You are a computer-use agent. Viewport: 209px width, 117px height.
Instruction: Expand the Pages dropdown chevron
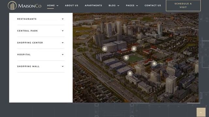pos(137,6)
